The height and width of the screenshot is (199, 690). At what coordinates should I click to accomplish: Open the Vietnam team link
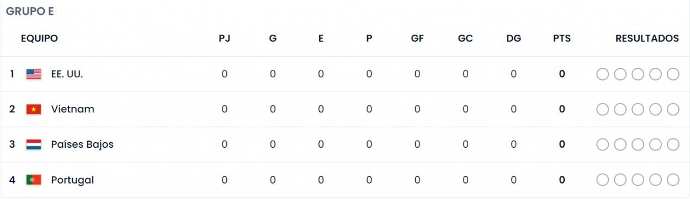[73, 109]
